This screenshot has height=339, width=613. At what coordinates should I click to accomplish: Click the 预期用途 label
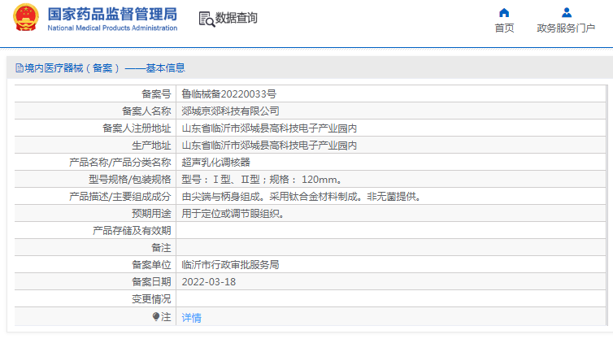pyautogui.click(x=151, y=214)
